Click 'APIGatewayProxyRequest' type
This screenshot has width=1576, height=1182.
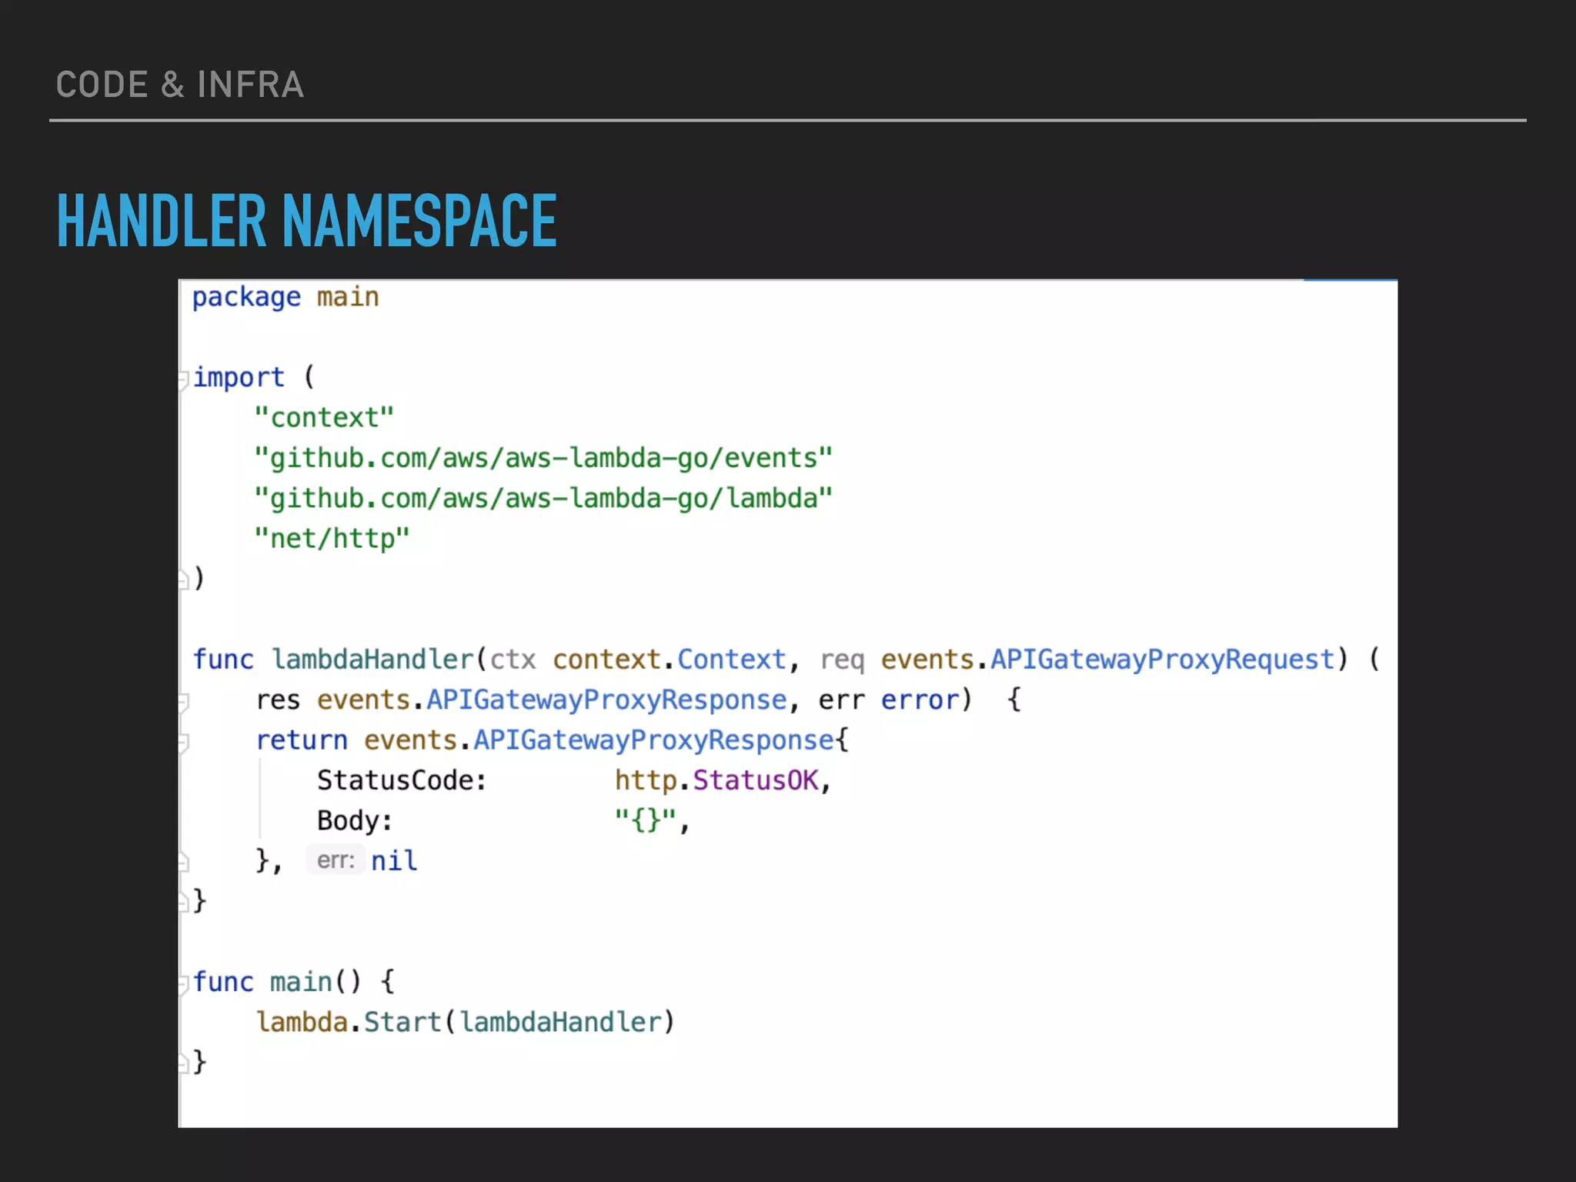click(1162, 659)
